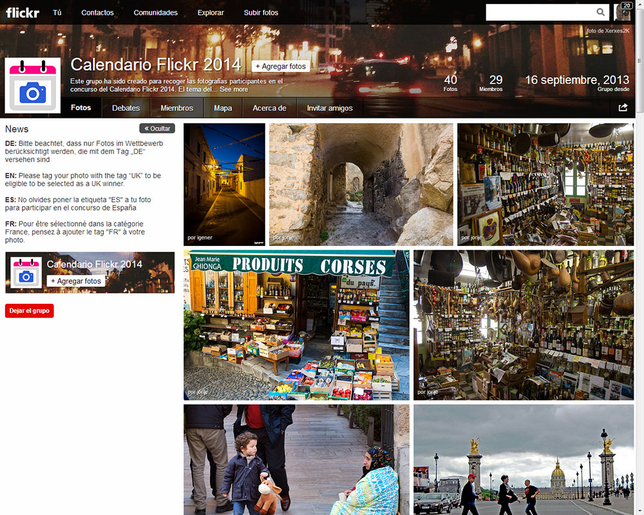Click the 'por igener' author link
Screen dimensions: 644x515
(x=200, y=238)
